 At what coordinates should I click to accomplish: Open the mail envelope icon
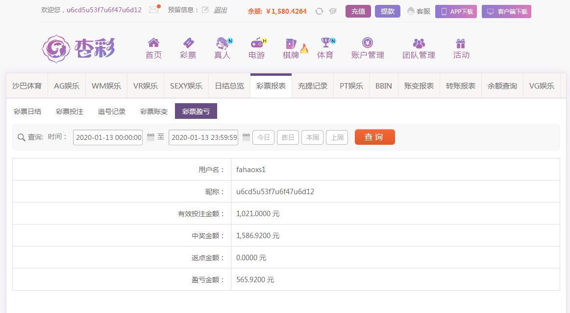(154, 10)
